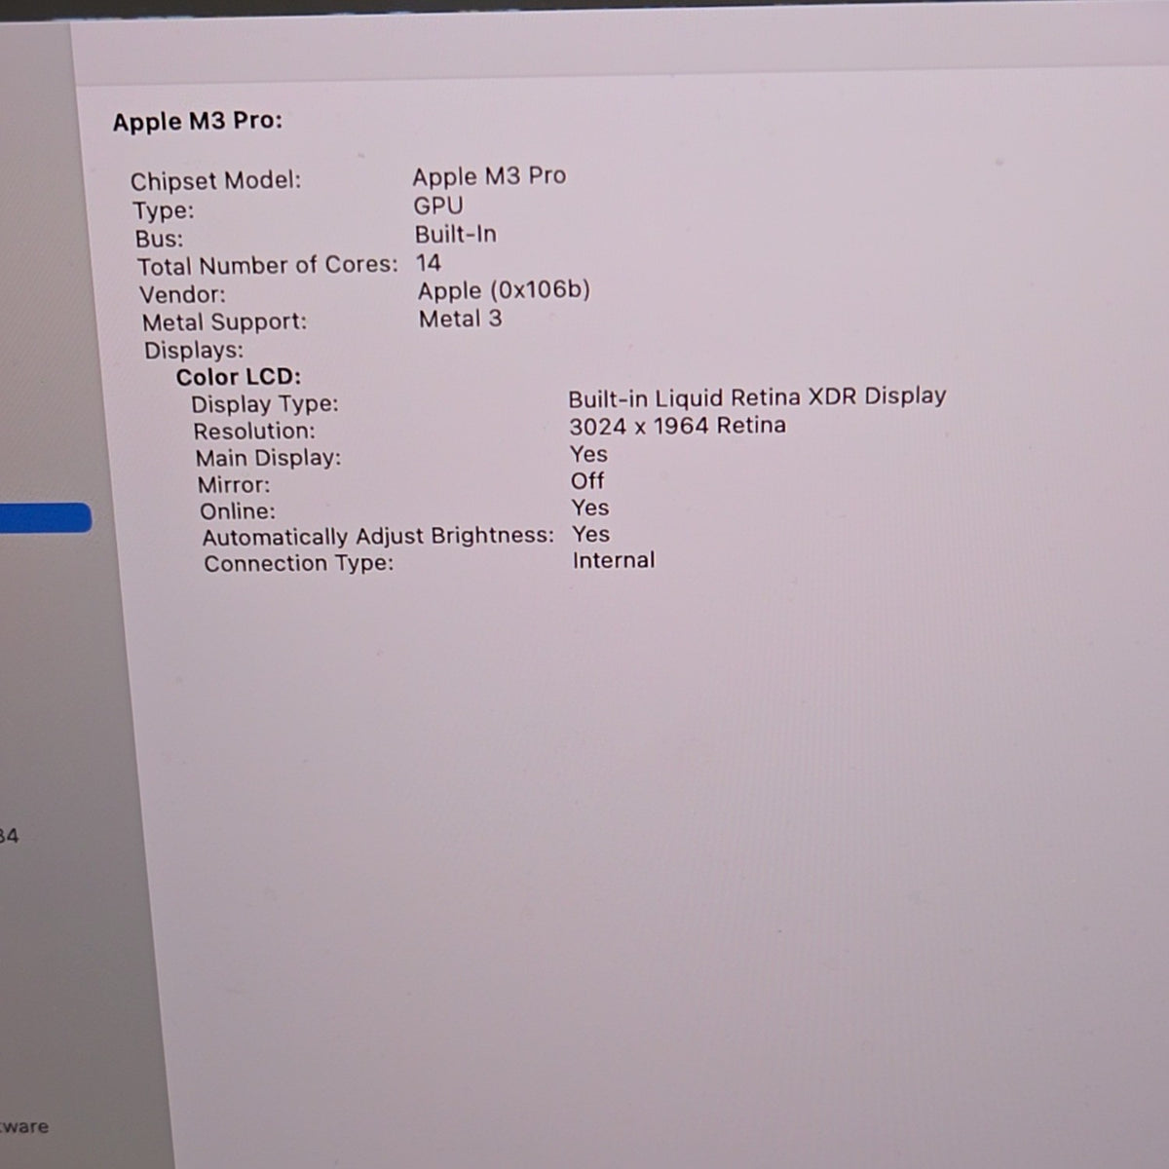Click the partially visible sidebar item ending in 'ware'
The image size is (1169, 1169).
pyautogui.click(x=24, y=1127)
